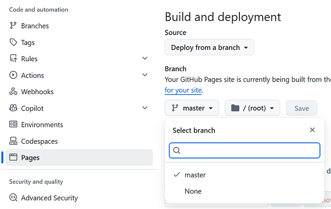Click the Environments server icon
The width and height of the screenshot is (331, 209).
pos(13,124)
